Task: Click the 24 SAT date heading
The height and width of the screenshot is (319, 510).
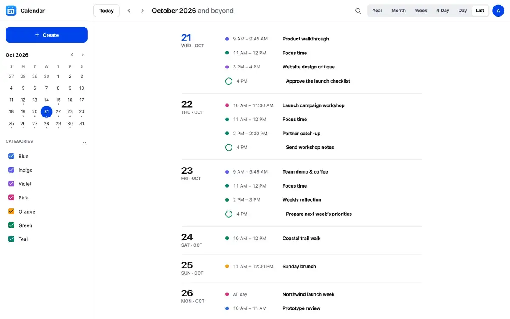Action: [192, 240]
